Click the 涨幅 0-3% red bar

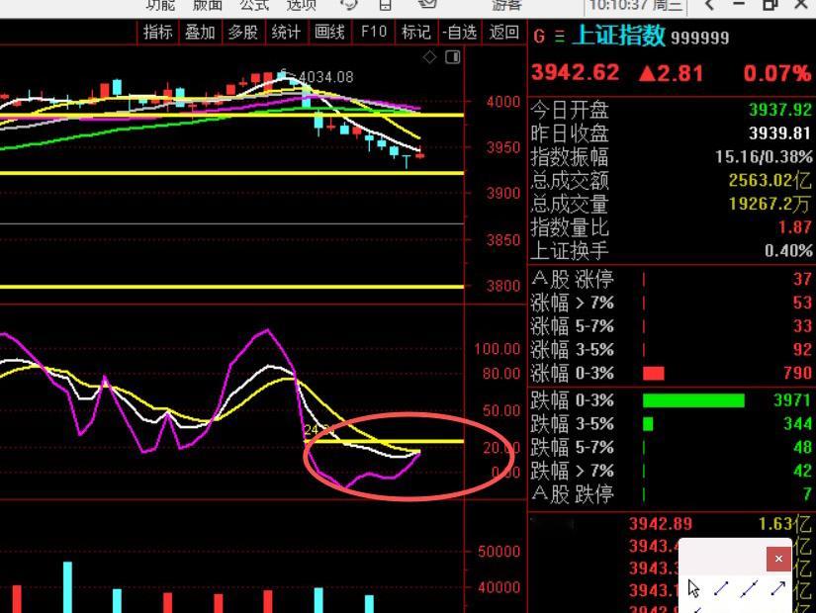[x=654, y=373]
